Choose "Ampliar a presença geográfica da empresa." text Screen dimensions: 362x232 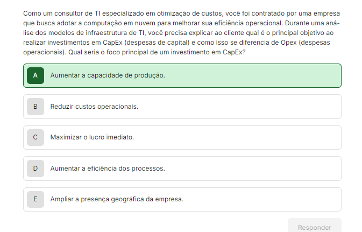(117, 199)
